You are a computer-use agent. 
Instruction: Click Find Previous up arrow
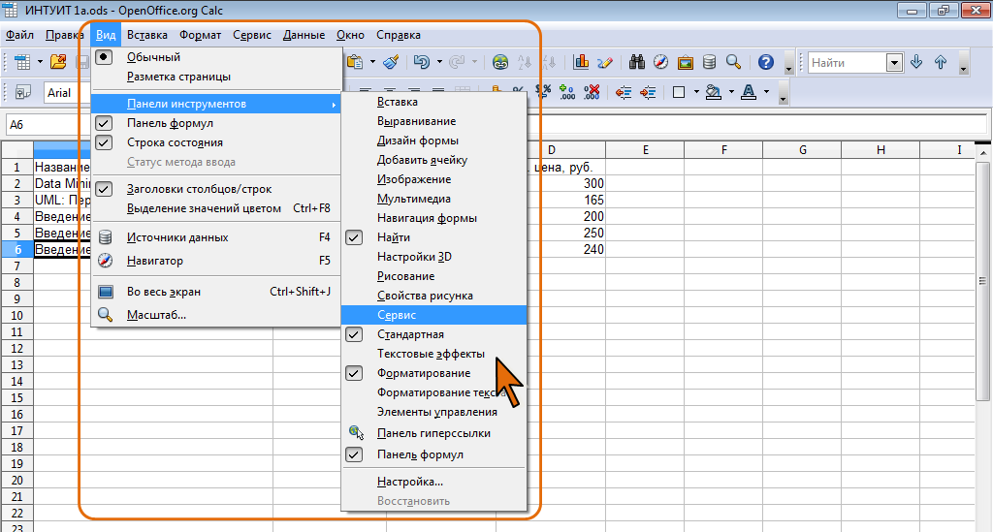click(941, 62)
